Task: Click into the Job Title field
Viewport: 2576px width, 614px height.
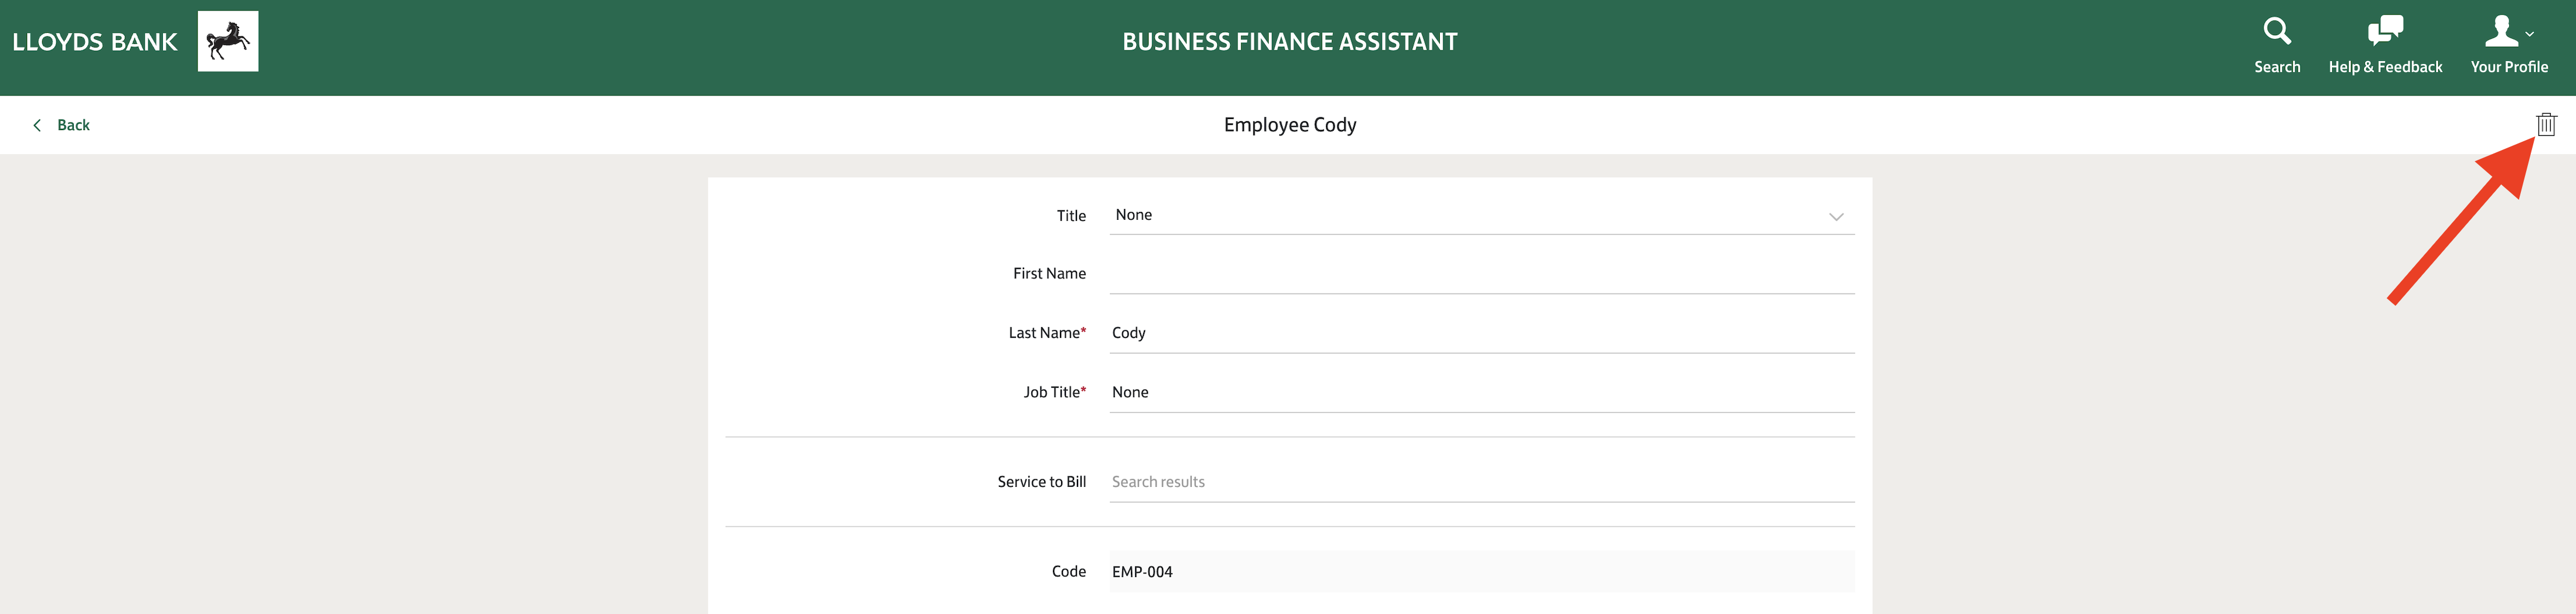Action: point(1481,392)
